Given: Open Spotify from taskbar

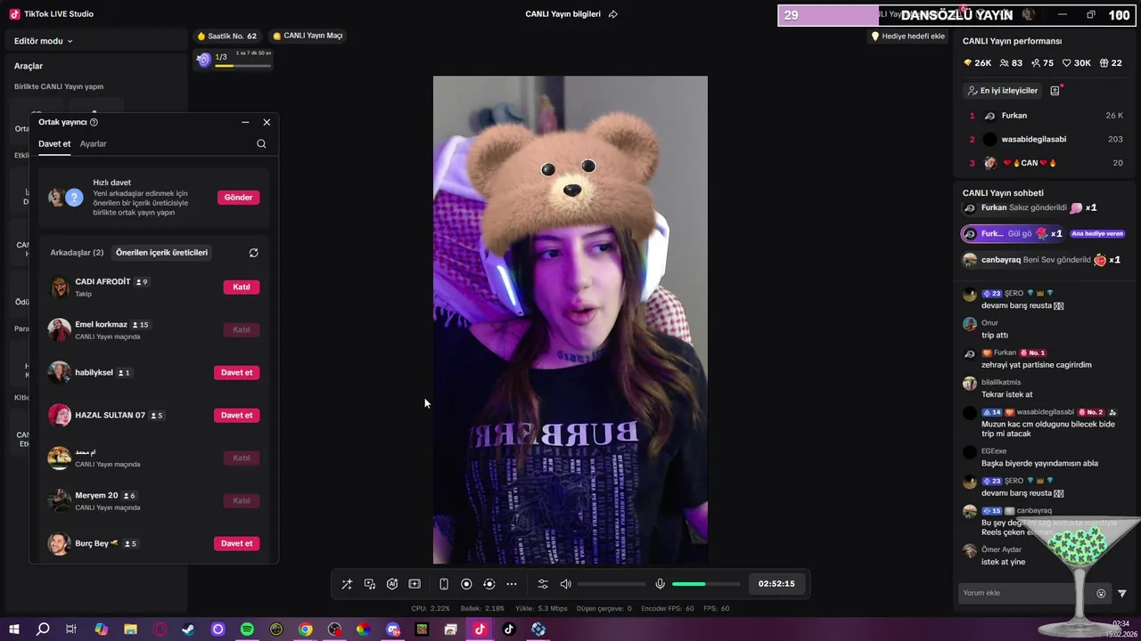Looking at the screenshot, I should click(x=247, y=629).
